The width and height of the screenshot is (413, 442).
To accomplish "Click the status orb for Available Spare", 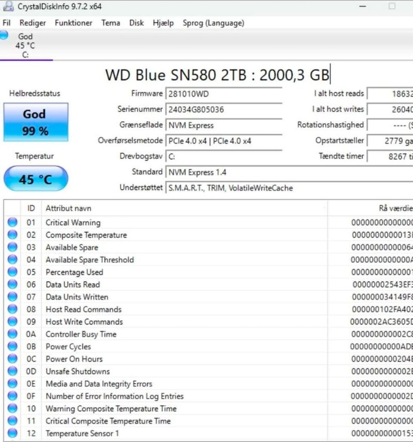I will pyautogui.click(x=12, y=247).
